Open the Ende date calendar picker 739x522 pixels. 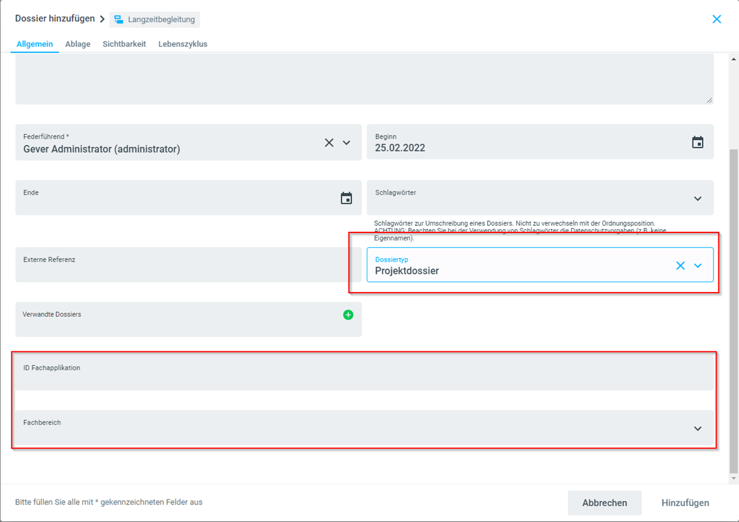click(346, 198)
